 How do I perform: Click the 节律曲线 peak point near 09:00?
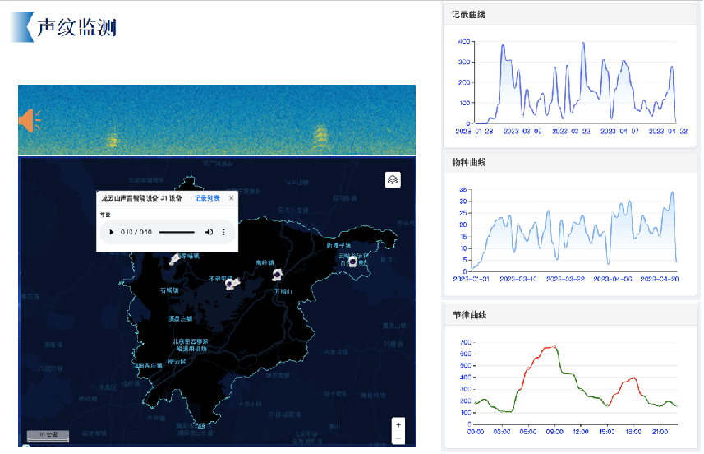[555, 347]
